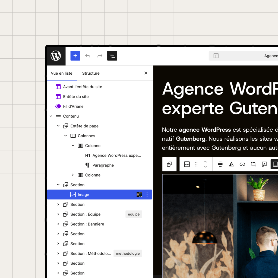Click the Image block type button in toolbar

[x=187, y=164]
